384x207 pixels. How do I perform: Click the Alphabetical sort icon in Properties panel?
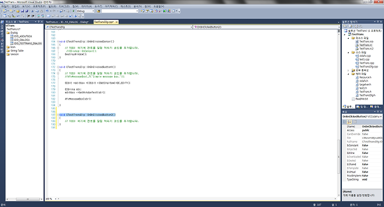coord(349,122)
